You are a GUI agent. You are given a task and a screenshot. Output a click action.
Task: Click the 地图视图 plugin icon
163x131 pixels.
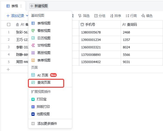(33, 114)
